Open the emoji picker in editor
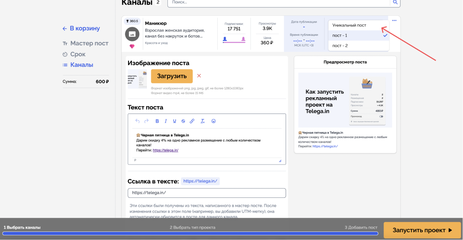463x240 pixels. pos(214,121)
